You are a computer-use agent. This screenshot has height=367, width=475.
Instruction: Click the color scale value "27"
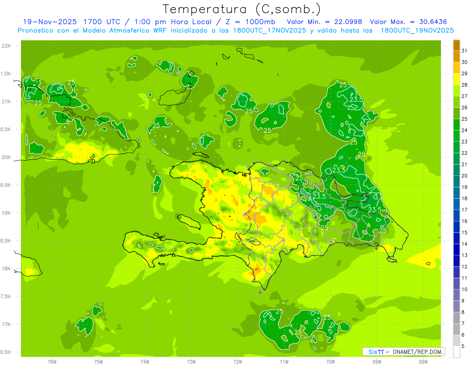(464, 96)
